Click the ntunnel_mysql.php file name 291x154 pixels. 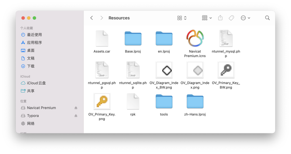(226, 53)
